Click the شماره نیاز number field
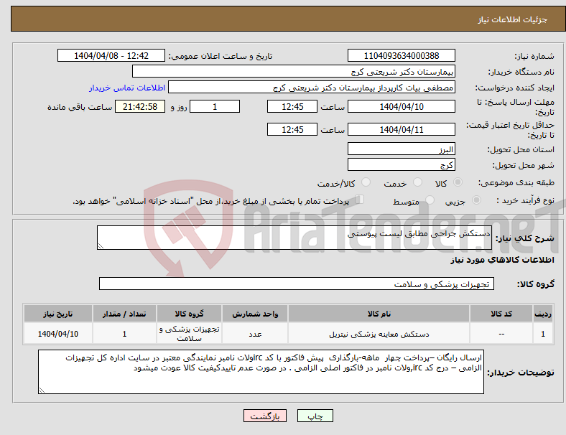 [401, 55]
